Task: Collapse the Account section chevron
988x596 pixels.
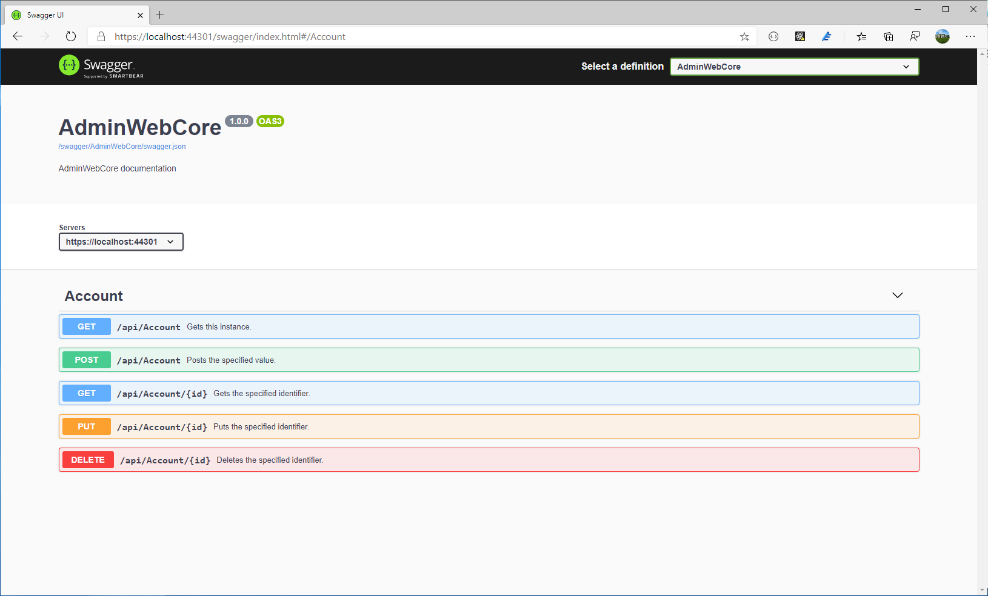Action: click(x=898, y=296)
